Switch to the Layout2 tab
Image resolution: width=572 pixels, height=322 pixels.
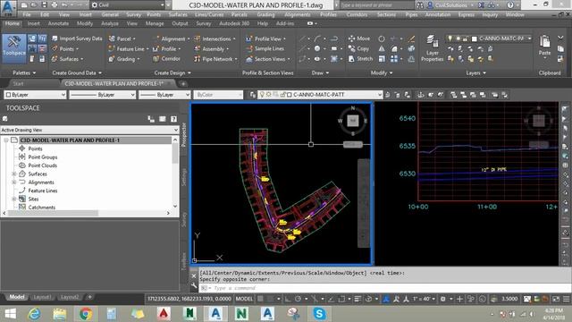coord(70,297)
